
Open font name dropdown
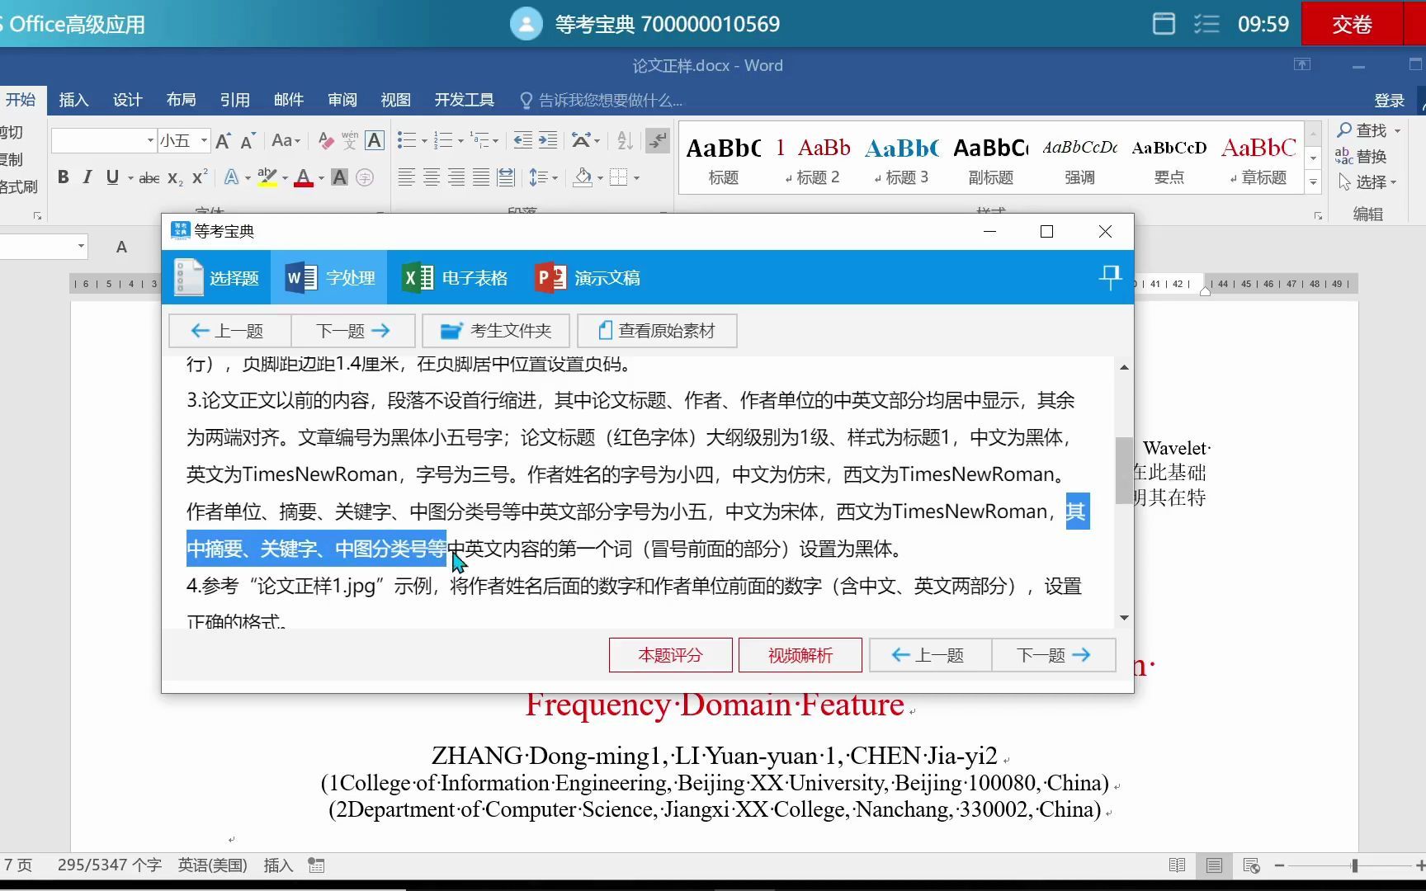coord(150,140)
